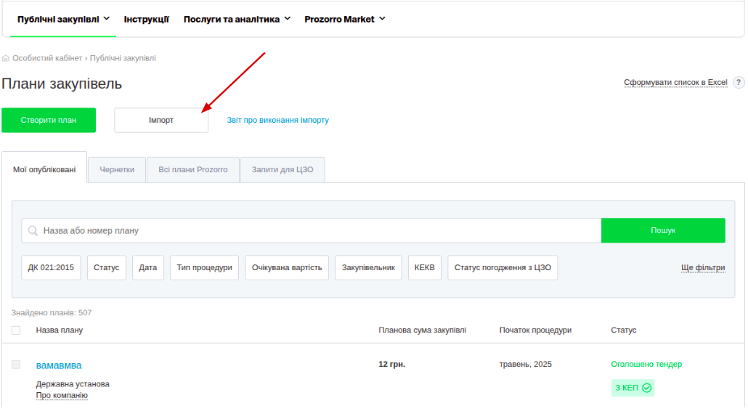Open the Запити для ЦЗО tab

tap(282, 169)
